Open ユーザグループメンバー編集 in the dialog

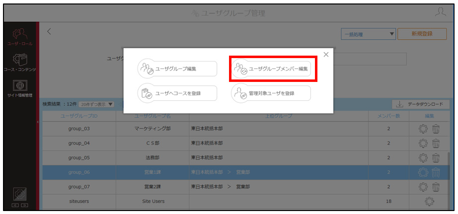pyautogui.click(x=271, y=69)
